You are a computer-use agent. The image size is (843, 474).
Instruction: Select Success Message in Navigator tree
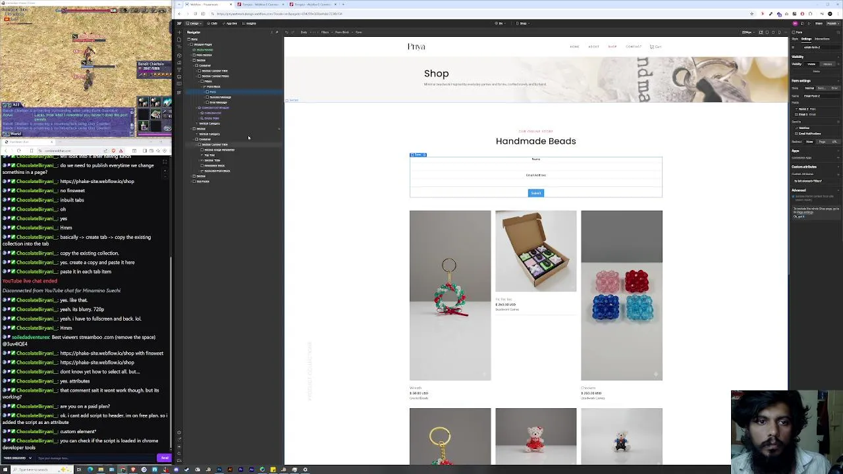click(220, 97)
